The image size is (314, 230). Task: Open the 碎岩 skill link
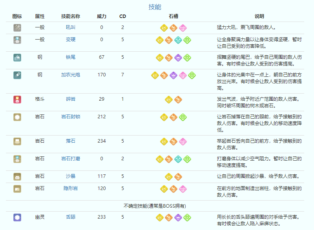71,99
